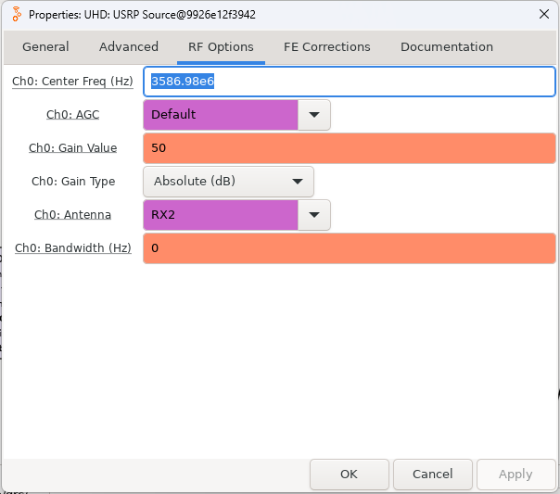Click the Apply button
560x494 pixels.
click(515, 474)
